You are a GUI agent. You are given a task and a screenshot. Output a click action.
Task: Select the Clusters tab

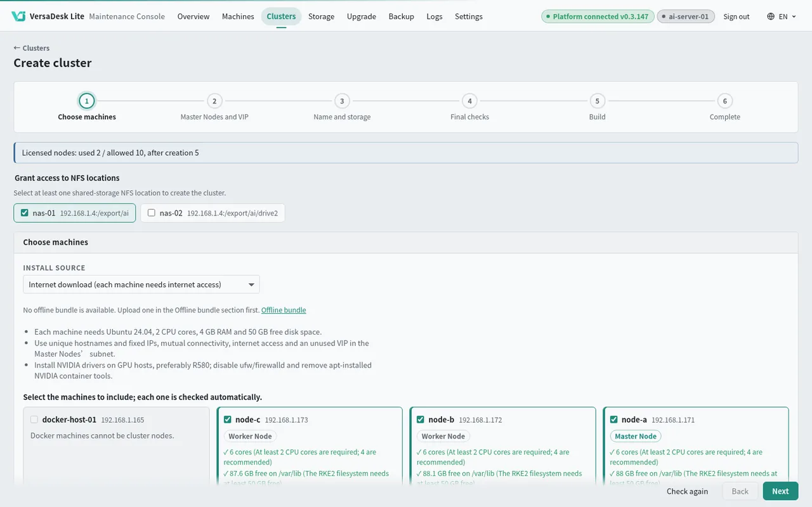tap(281, 16)
